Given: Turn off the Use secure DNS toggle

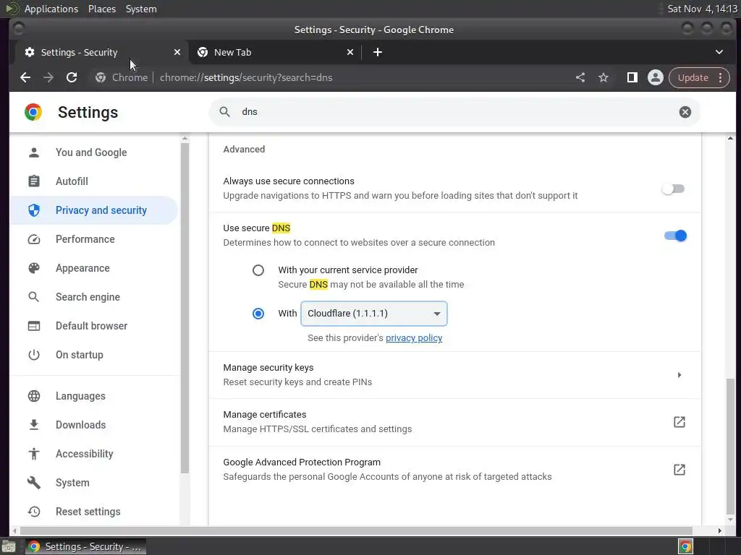Looking at the screenshot, I should click(x=675, y=236).
